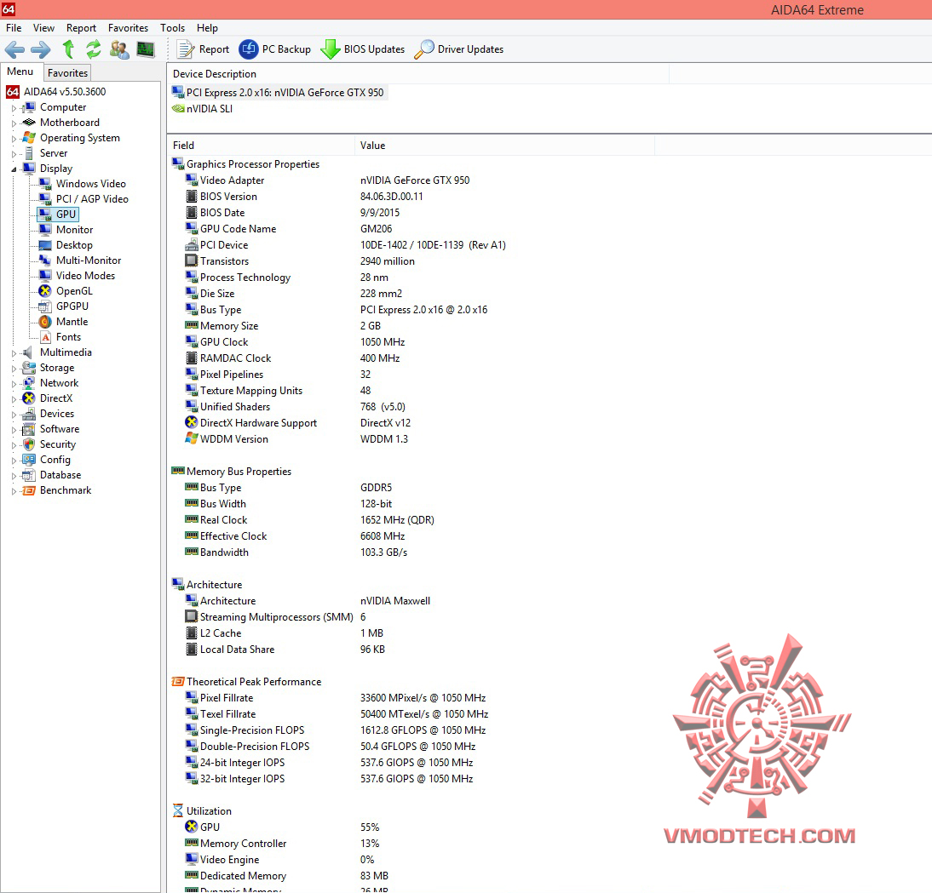Click the OpenGL icon in tree

point(45,291)
